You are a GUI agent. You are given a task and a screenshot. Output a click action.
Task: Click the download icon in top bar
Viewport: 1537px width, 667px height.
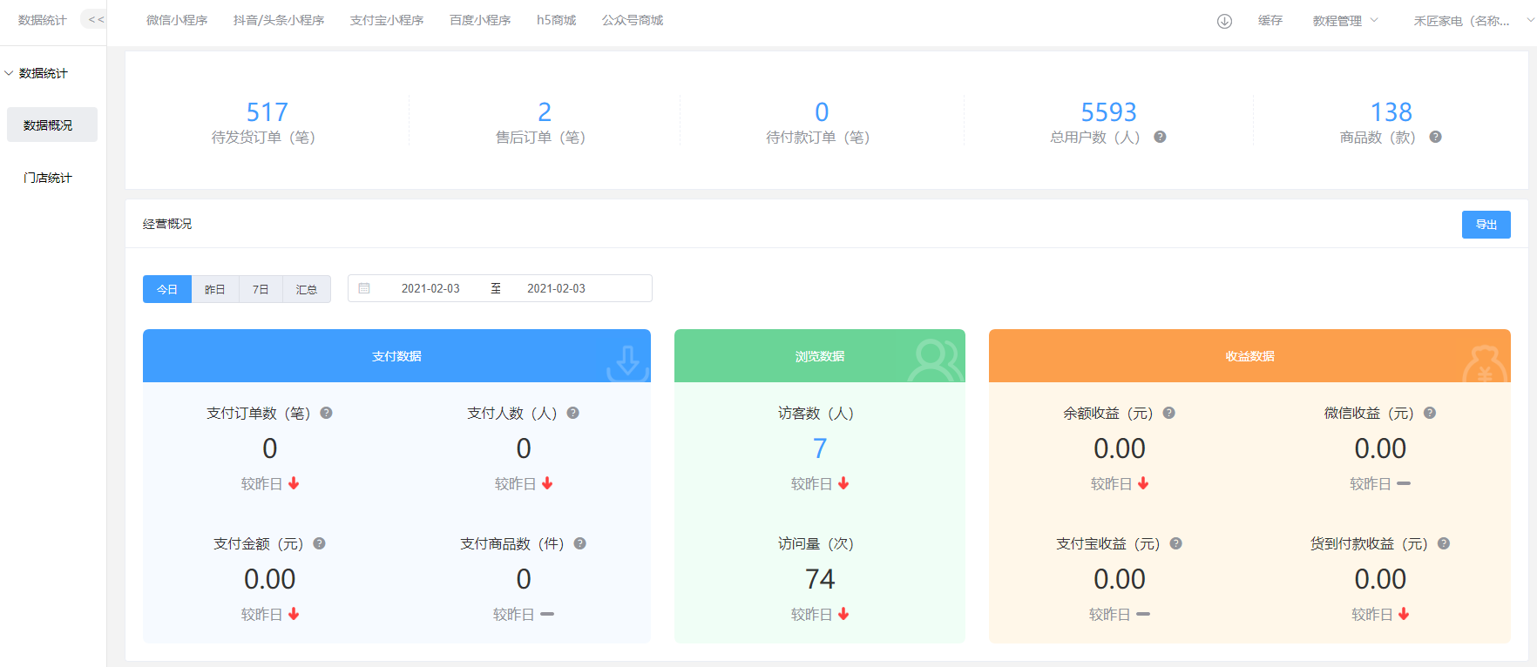[x=1224, y=21]
